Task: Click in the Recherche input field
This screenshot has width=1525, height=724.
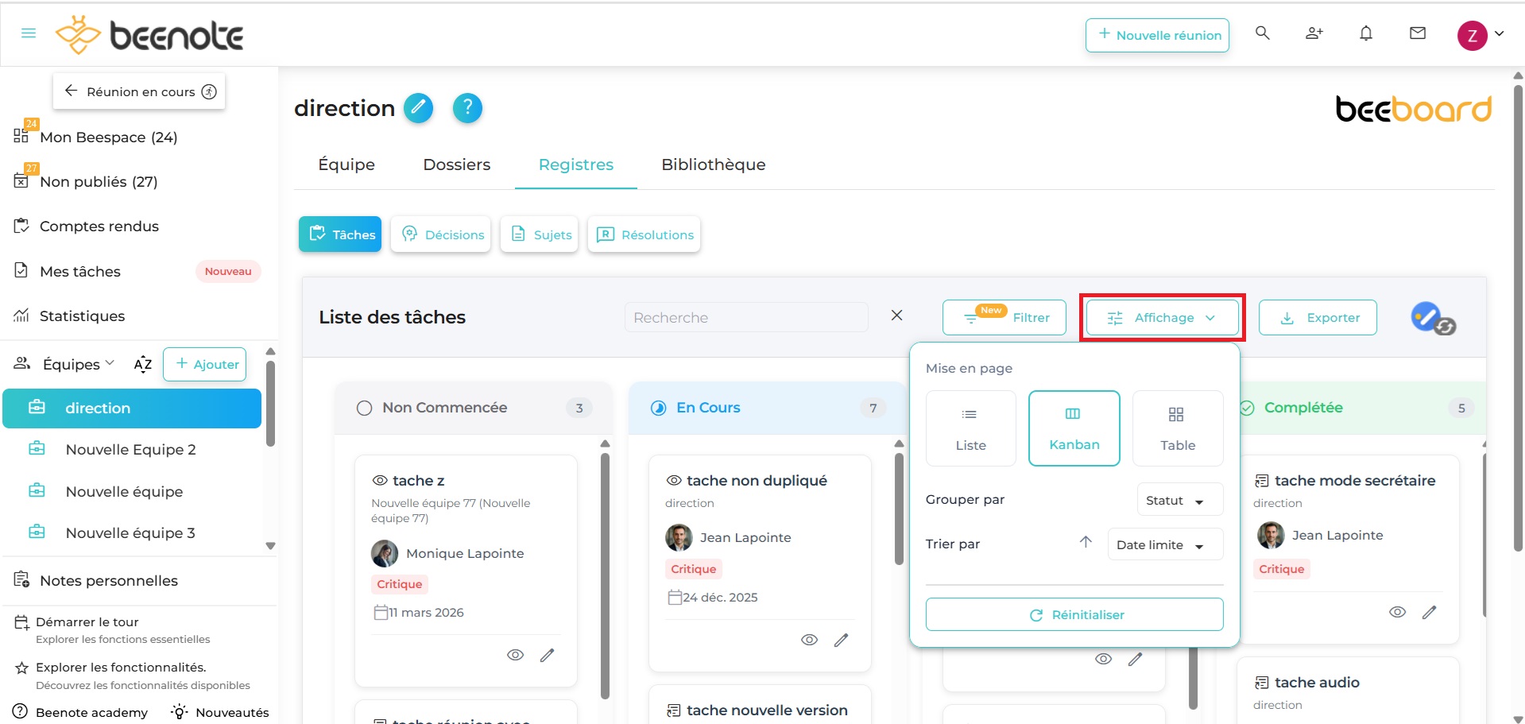Action: click(x=745, y=318)
